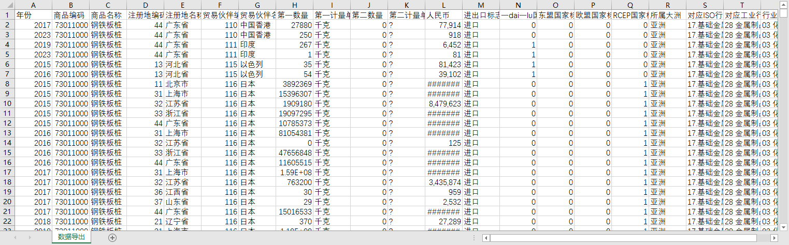Image resolution: width=789 pixels, height=245 pixels.
Task: Select the cell containing 918
Action: [443, 35]
